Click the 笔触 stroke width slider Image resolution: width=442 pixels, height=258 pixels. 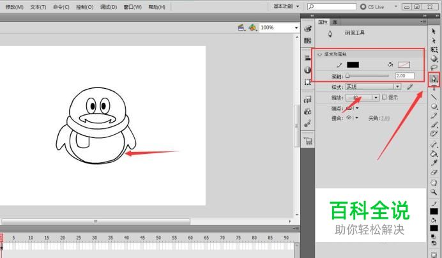367,76
